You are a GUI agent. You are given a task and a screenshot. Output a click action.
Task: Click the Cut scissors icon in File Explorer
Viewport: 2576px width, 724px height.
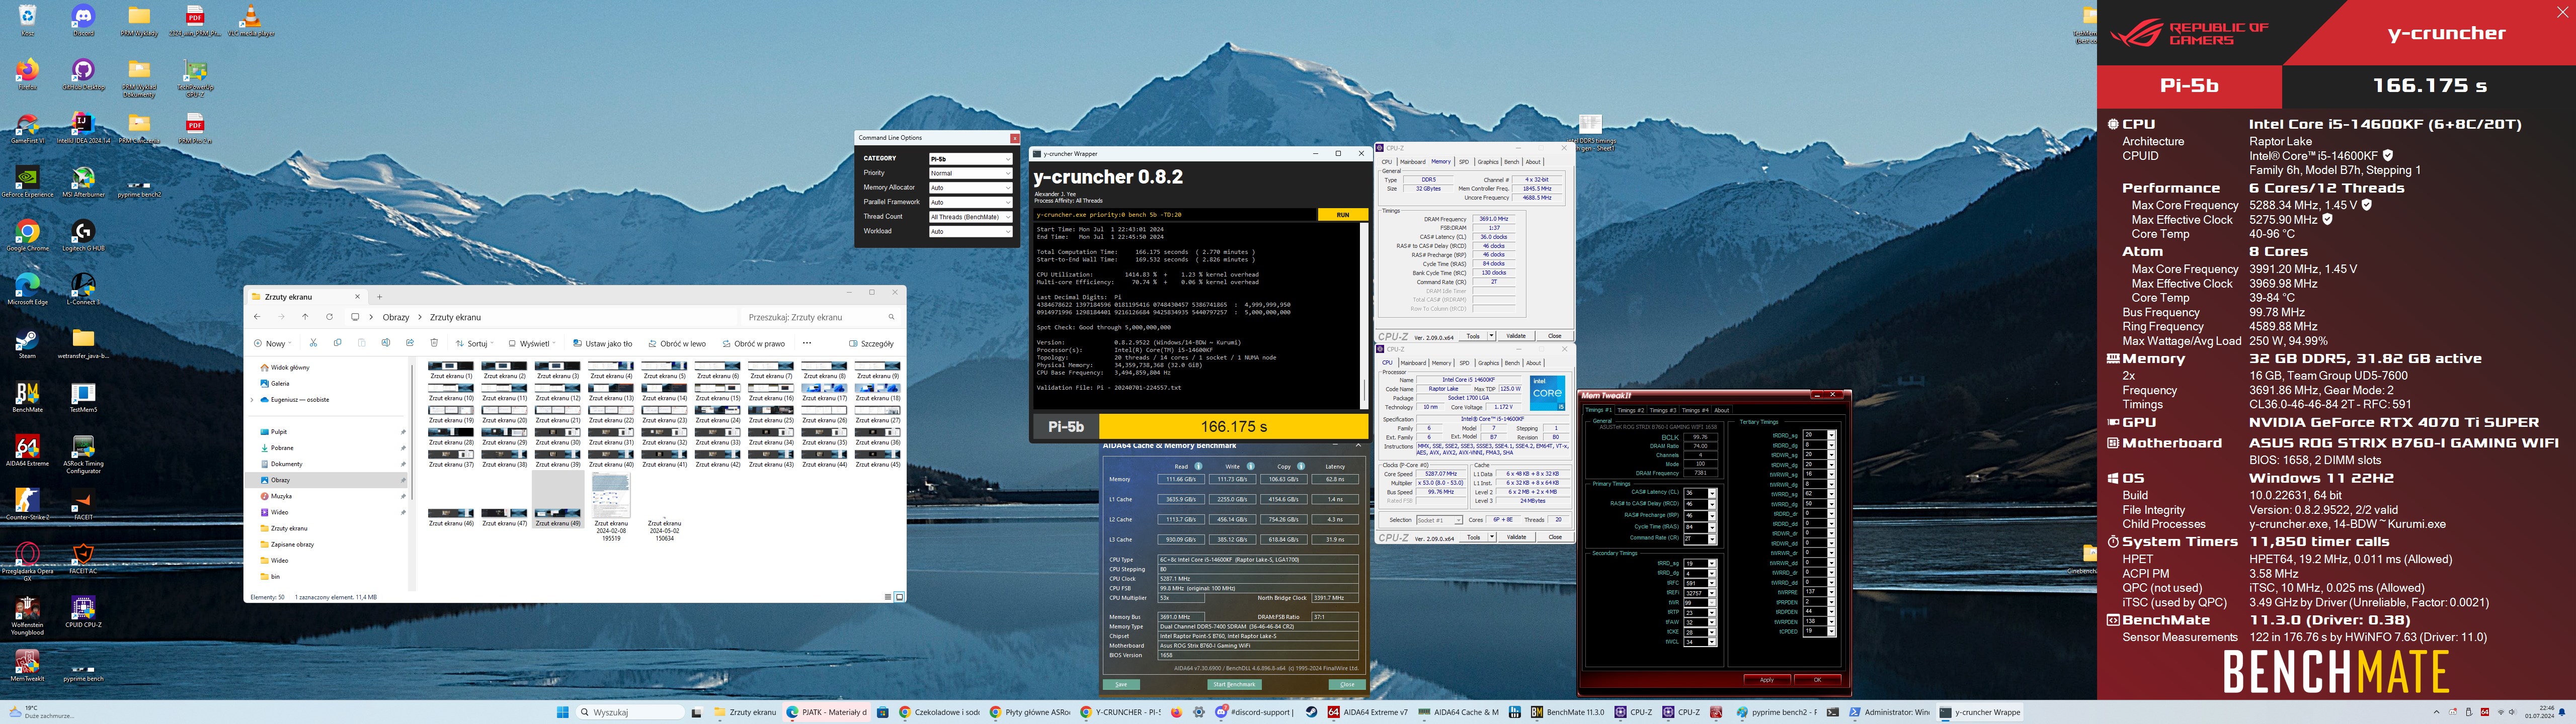click(313, 343)
